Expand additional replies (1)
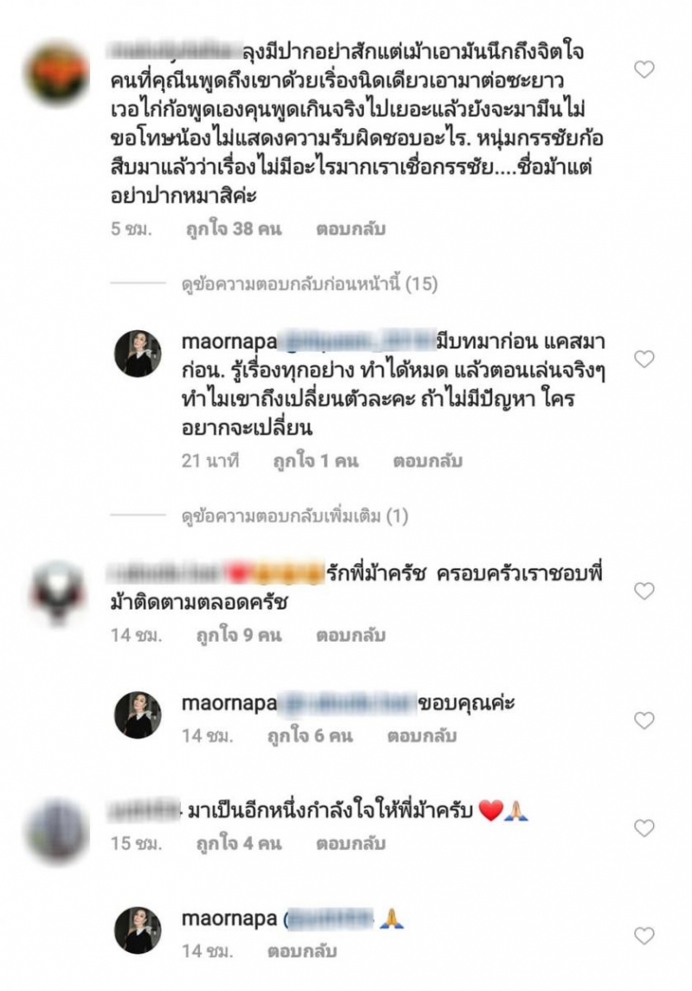Image resolution: width=692 pixels, height=991 pixels. [x=294, y=517]
